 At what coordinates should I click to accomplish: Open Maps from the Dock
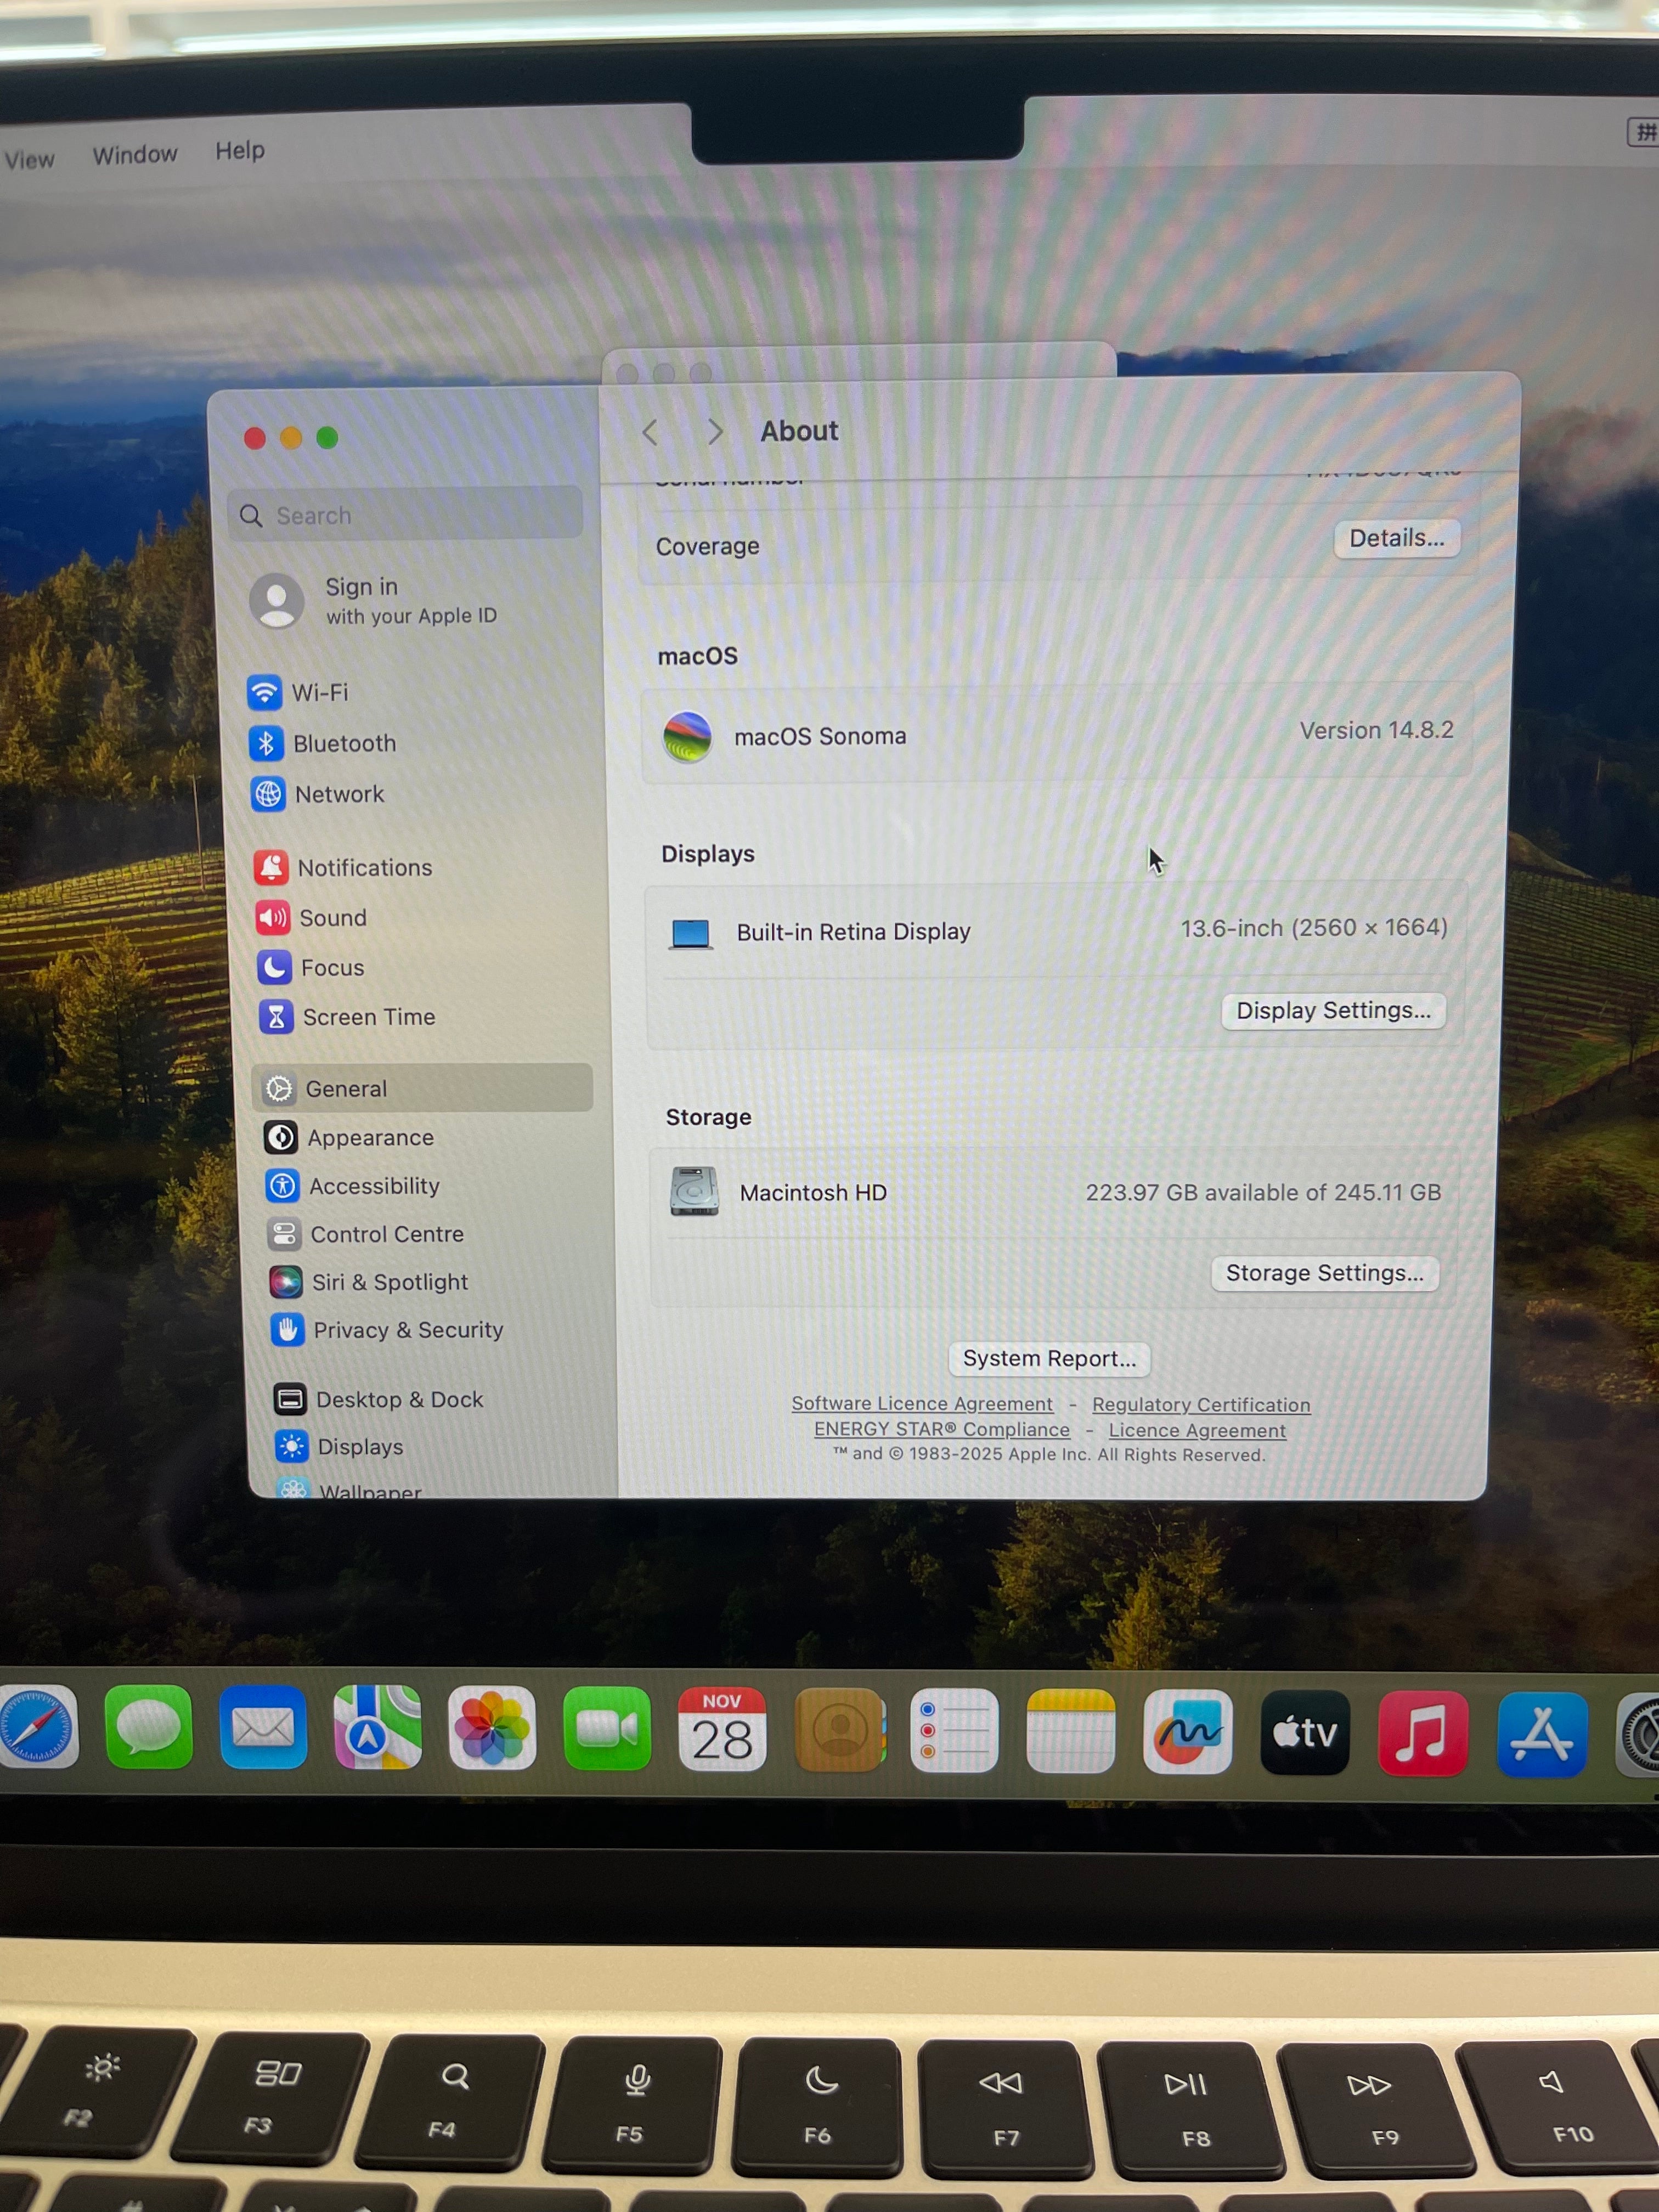click(377, 1727)
